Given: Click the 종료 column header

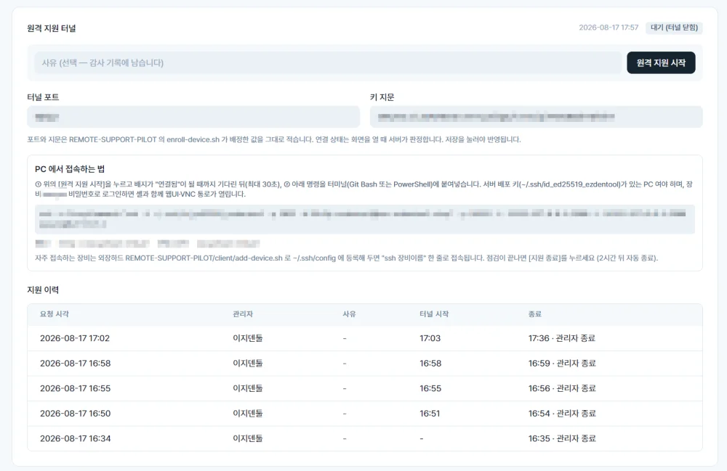Looking at the screenshot, I should pyautogui.click(x=534, y=314).
